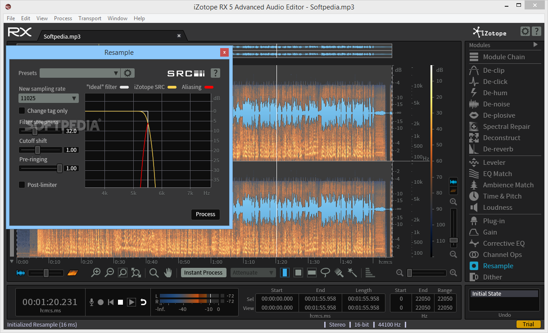Open the Edit menu

click(26, 18)
